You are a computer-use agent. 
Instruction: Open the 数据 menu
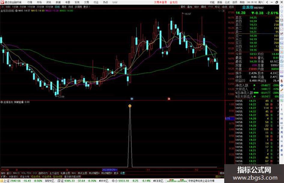tap(58, 2)
